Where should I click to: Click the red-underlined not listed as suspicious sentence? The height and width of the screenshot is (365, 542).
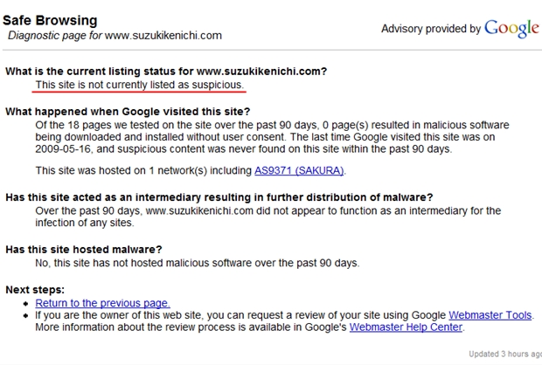point(140,85)
